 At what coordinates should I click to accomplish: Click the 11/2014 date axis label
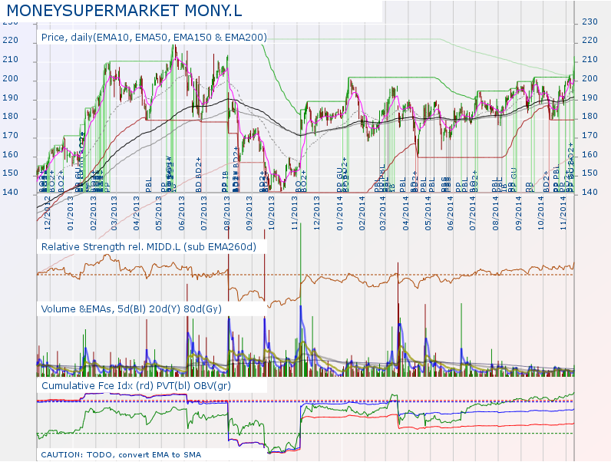(x=563, y=213)
